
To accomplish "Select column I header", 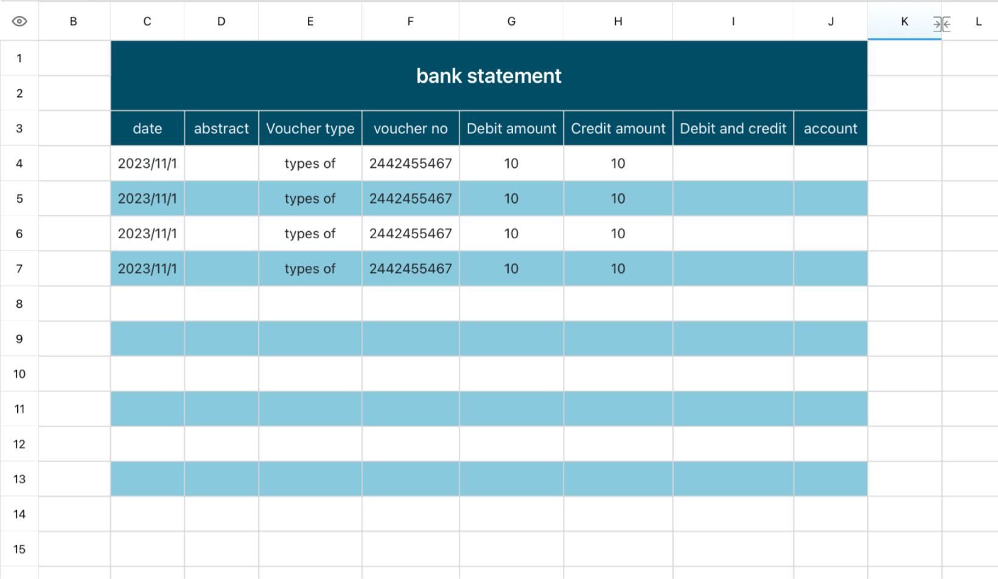I will point(733,21).
